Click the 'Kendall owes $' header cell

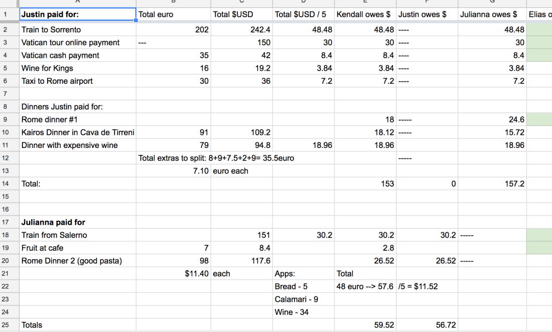(365, 15)
